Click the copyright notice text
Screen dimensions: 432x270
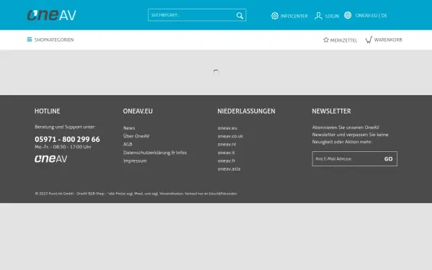136,194
